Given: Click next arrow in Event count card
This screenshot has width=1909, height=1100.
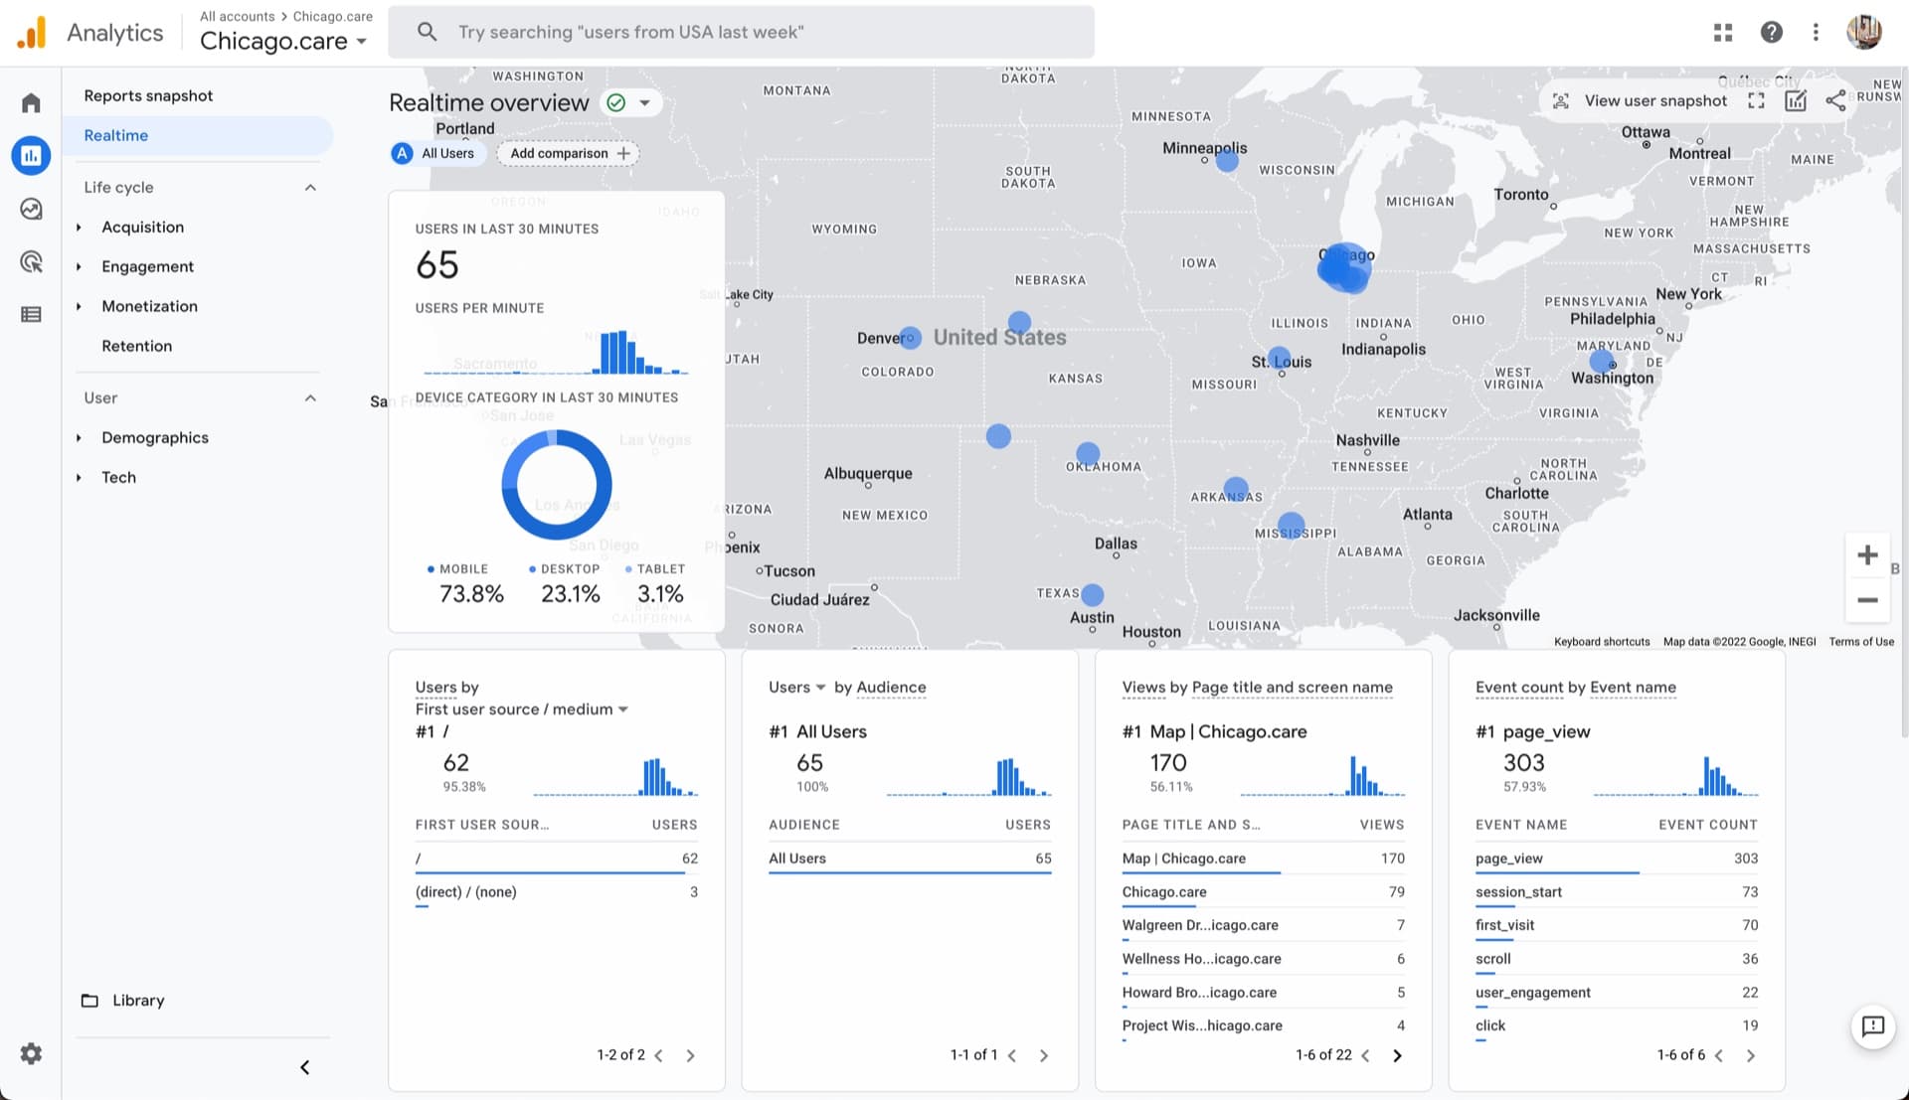Looking at the screenshot, I should tap(1750, 1055).
